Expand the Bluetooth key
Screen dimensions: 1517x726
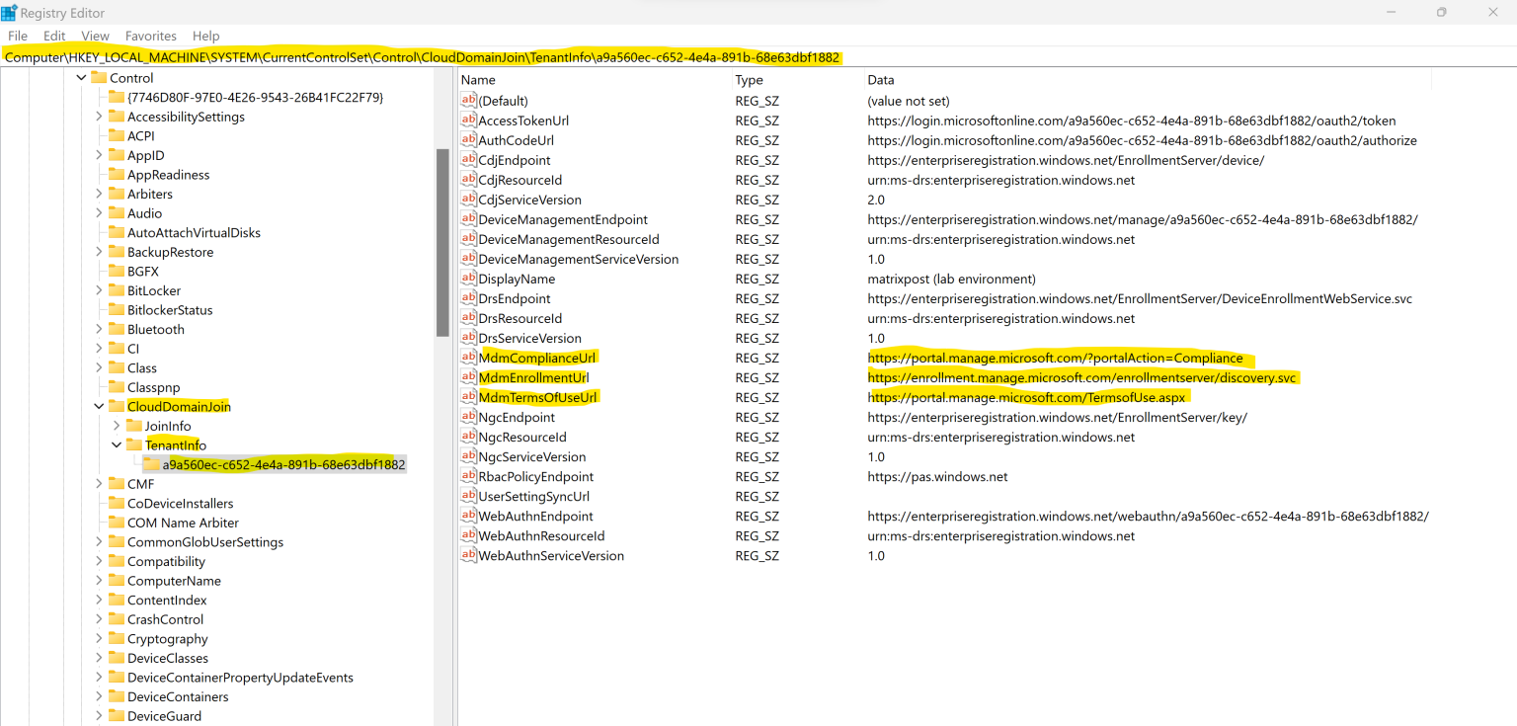pos(98,329)
